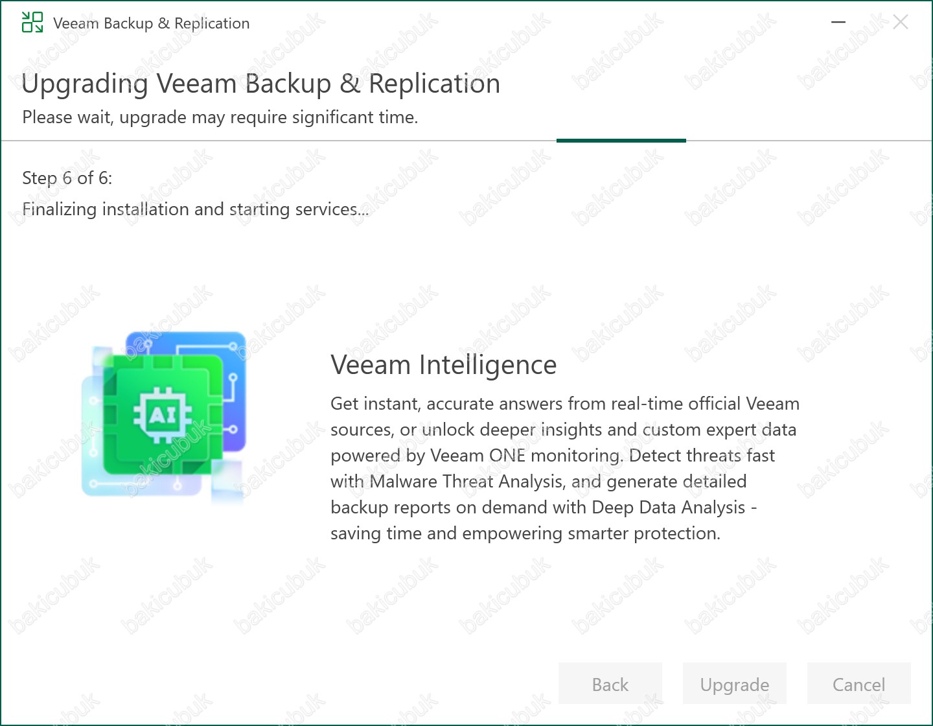The height and width of the screenshot is (726, 933).
Task: Click the gray progress track left of the green bar
Action: point(279,140)
